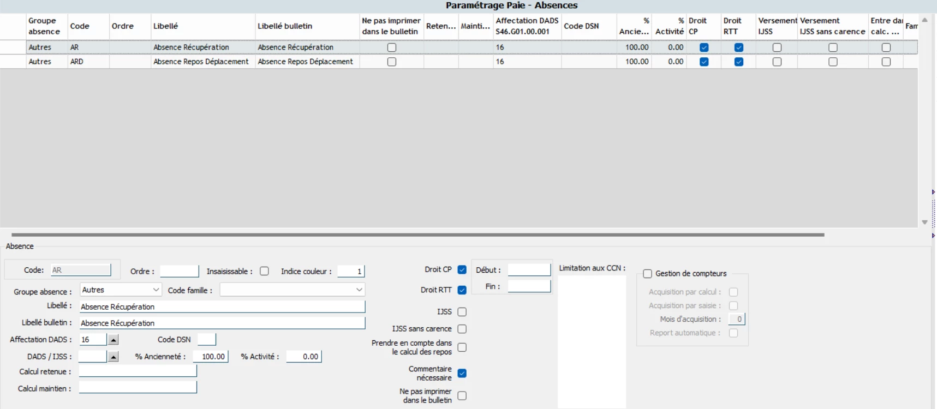Click the Code DSN input field in the form

pyautogui.click(x=206, y=340)
